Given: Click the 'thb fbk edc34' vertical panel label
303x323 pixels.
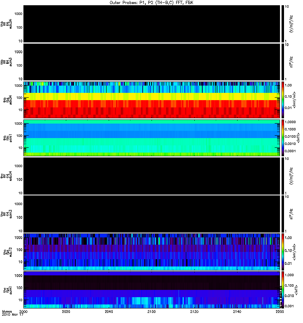Looking at the screenshot, I should click(x=7, y=100).
